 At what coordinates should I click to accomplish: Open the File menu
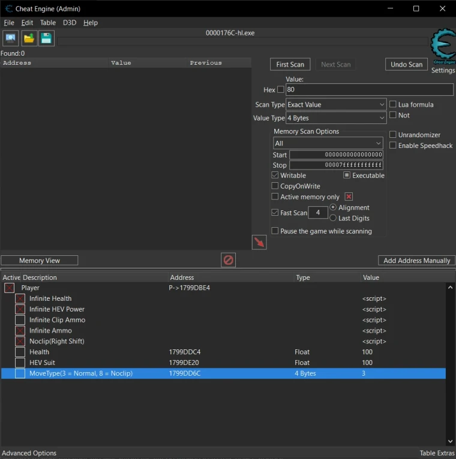pyautogui.click(x=9, y=23)
